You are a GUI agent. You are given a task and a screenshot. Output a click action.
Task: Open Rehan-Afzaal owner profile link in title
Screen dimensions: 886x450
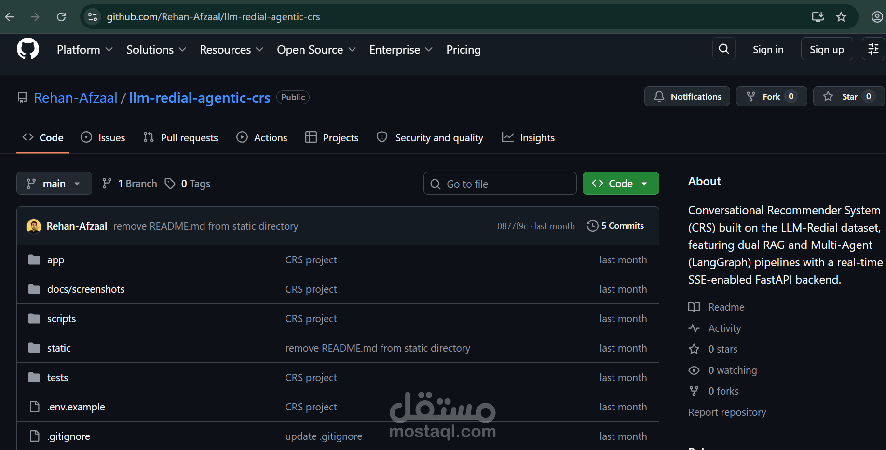click(x=76, y=98)
